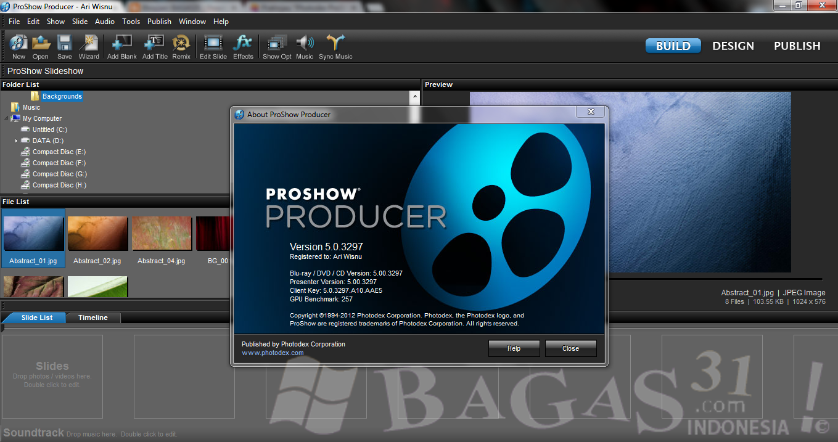838x442 pixels.
Task: Click the Add Title slide icon
Action: tap(155, 47)
